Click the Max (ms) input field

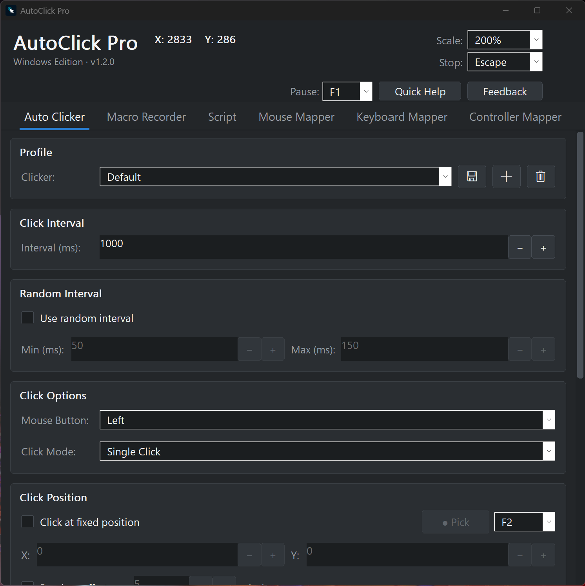point(425,349)
